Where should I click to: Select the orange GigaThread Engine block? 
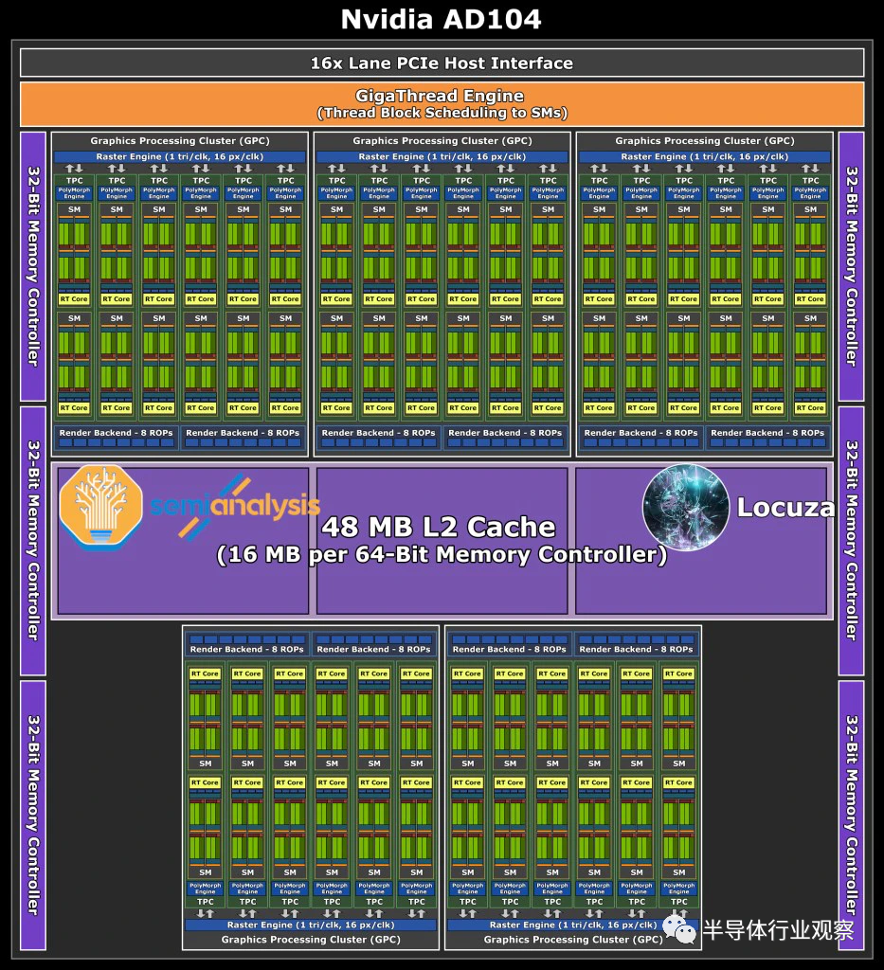click(442, 104)
